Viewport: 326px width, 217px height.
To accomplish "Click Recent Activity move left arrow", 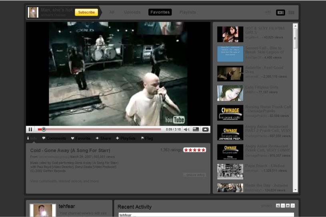I will tap(278, 206).
